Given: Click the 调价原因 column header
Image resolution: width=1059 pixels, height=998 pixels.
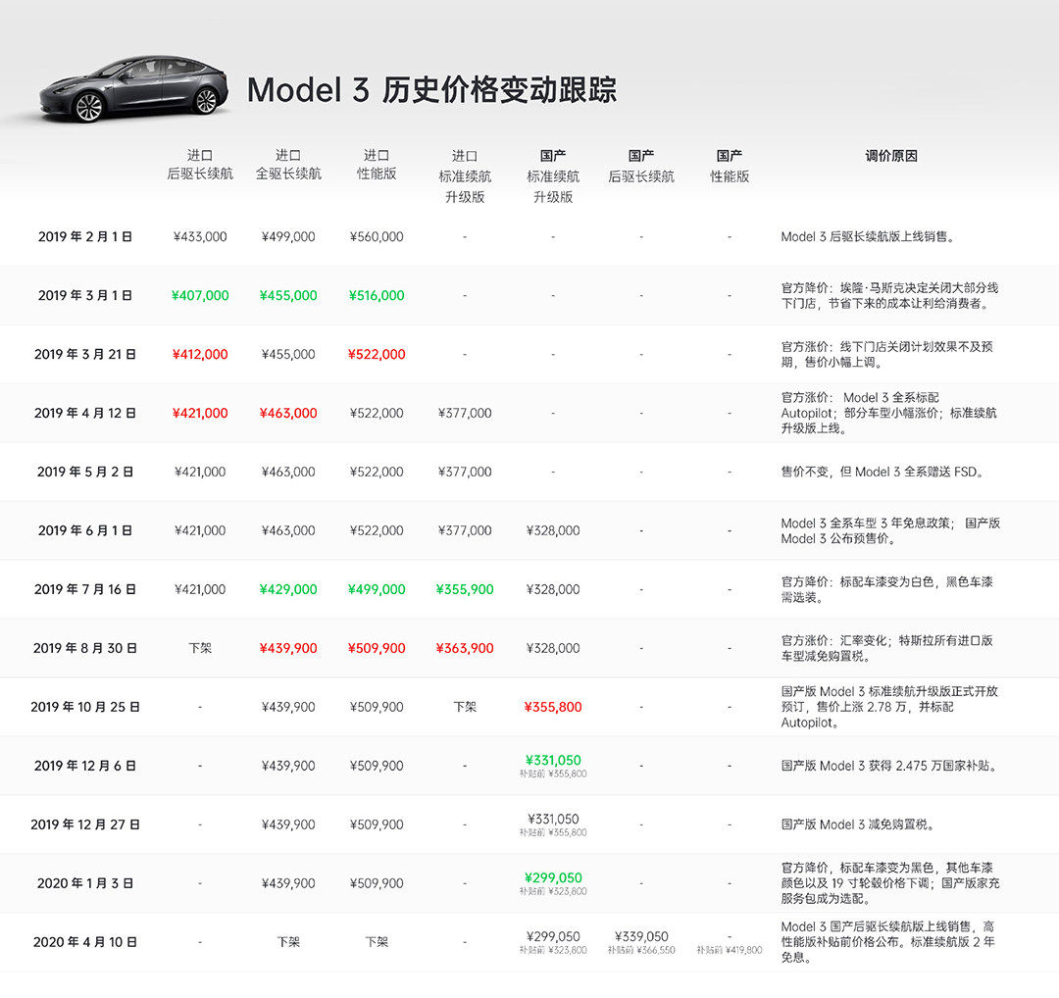Looking at the screenshot, I should click(x=891, y=156).
